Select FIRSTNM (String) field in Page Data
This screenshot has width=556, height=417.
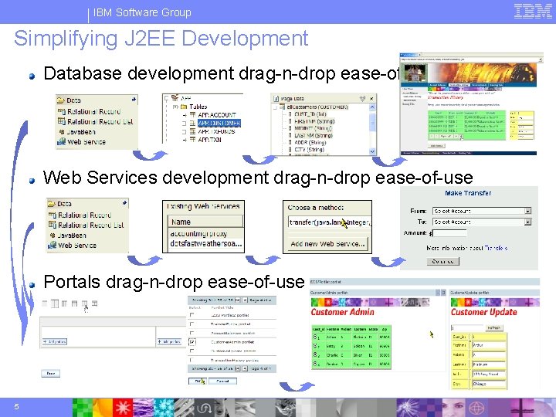click(314, 121)
